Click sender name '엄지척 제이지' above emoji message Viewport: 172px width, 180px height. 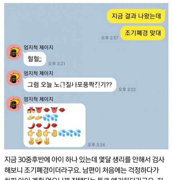point(38,99)
